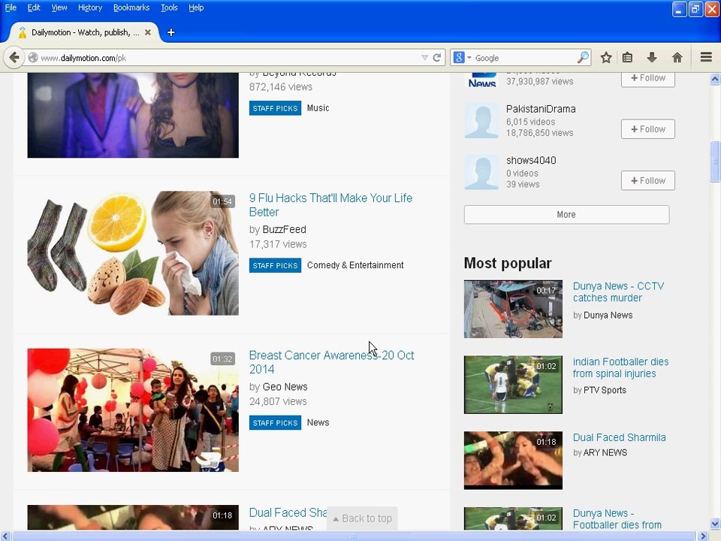Click the horizontal scrollbar left arrow
Viewport: 721px width, 541px height.
[5, 536]
